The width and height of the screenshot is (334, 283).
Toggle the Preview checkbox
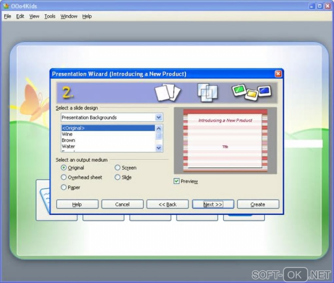coord(176,181)
